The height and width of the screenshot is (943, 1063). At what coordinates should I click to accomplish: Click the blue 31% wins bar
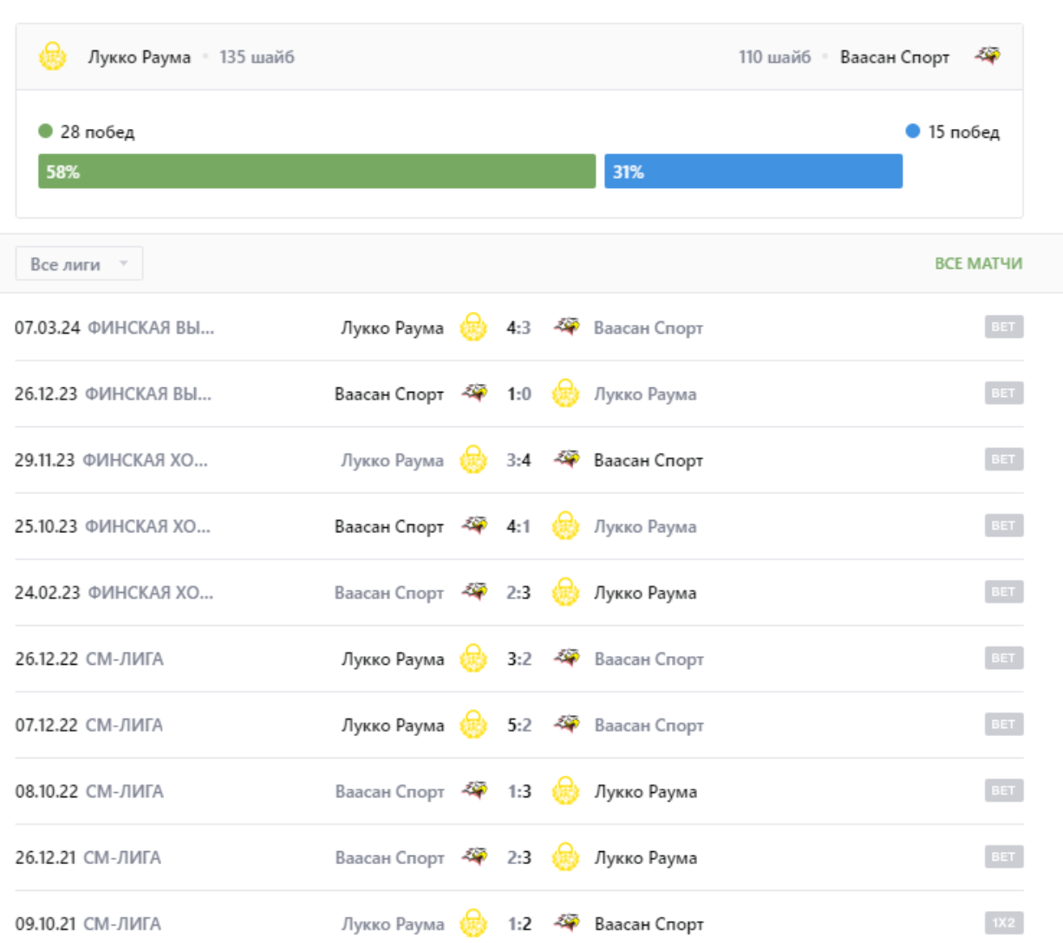point(753,172)
